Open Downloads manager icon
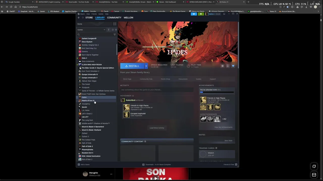This screenshot has height=181, width=323. coord(143,164)
